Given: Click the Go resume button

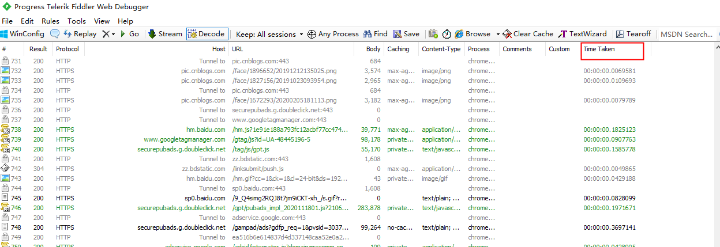Looking at the screenshot, I should [129, 34].
